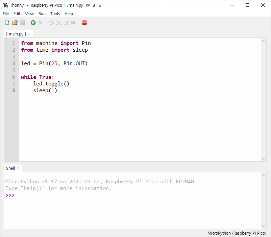Click editor scrollbar down arrow
The height and width of the screenshot is (237, 271).
pyautogui.click(x=263, y=159)
